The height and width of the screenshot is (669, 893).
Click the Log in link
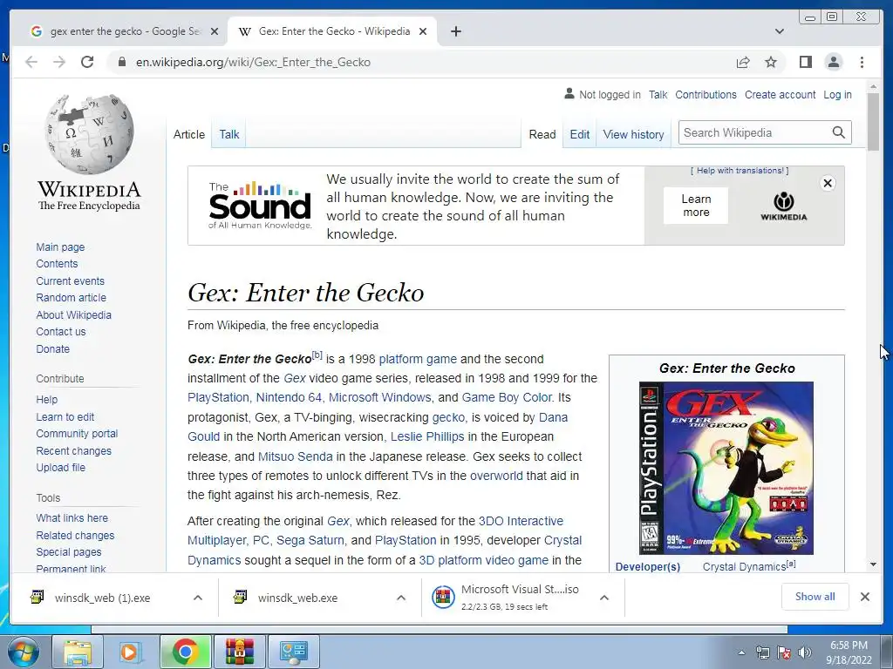click(837, 94)
